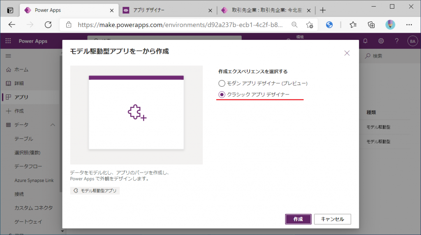
Task: Add this page to favorites star icon
Action: click(310, 25)
